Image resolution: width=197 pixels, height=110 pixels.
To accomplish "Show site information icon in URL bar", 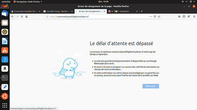I will point(47,16).
